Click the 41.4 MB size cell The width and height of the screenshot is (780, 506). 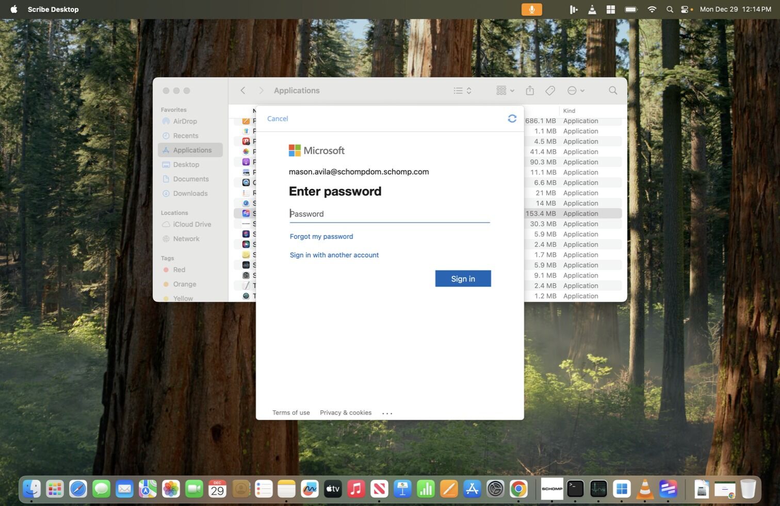(543, 152)
